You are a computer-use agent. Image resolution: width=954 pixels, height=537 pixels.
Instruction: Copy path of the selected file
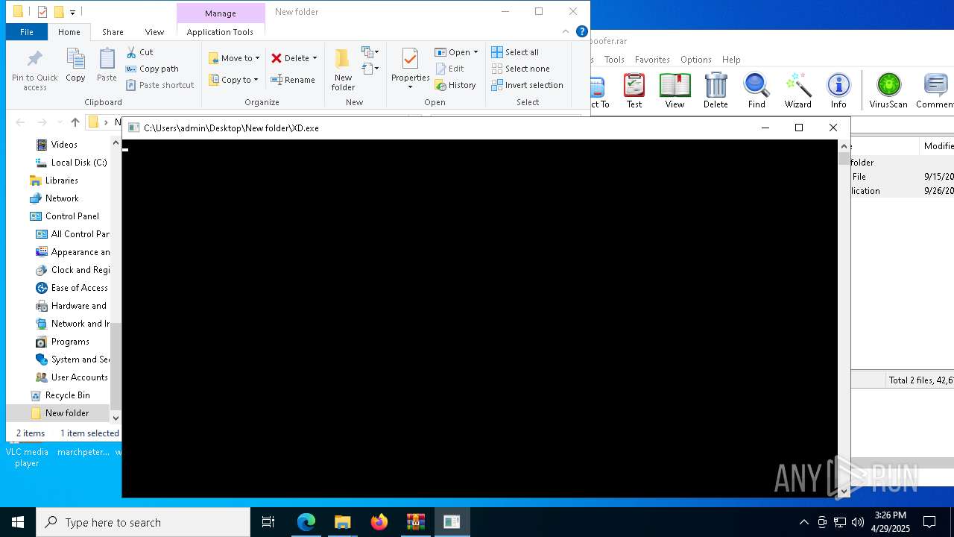[153, 69]
